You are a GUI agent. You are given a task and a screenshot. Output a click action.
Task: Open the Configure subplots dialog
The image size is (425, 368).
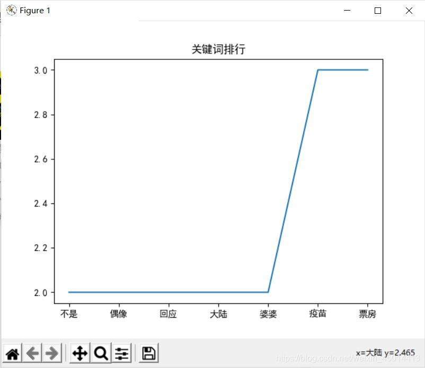[122, 353]
